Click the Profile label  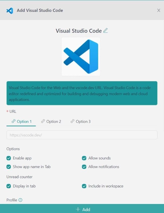[12, 200]
